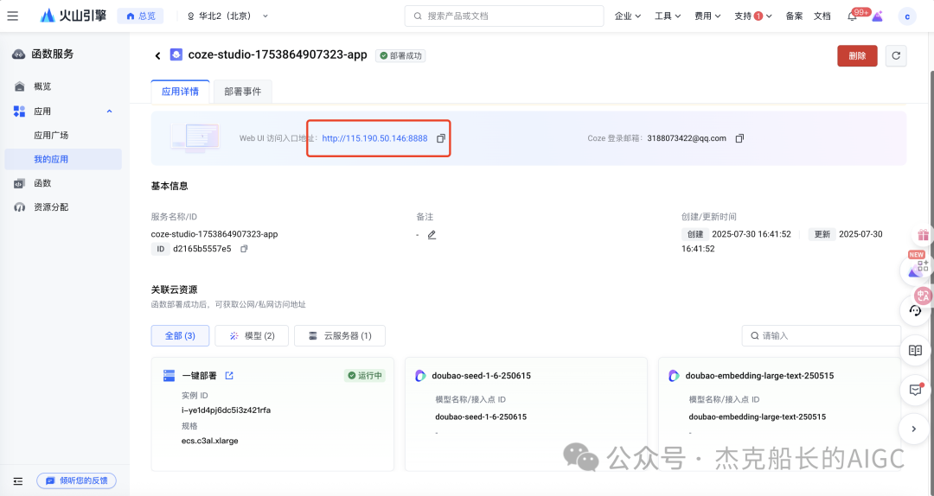
Task: Click the 创建 time 2025-07-30 16:41:52
Action: pyautogui.click(x=752, y=234)
